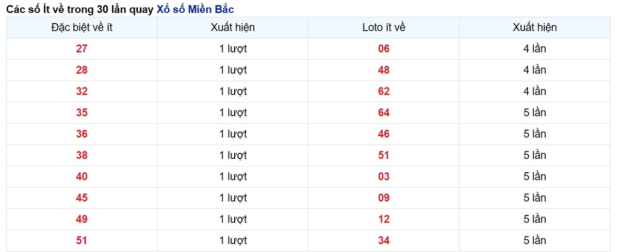Click the Đặc biệt về ít column header
Viewport: 619px width, 252px height.
pyautogui.click(x=82, y=28)
